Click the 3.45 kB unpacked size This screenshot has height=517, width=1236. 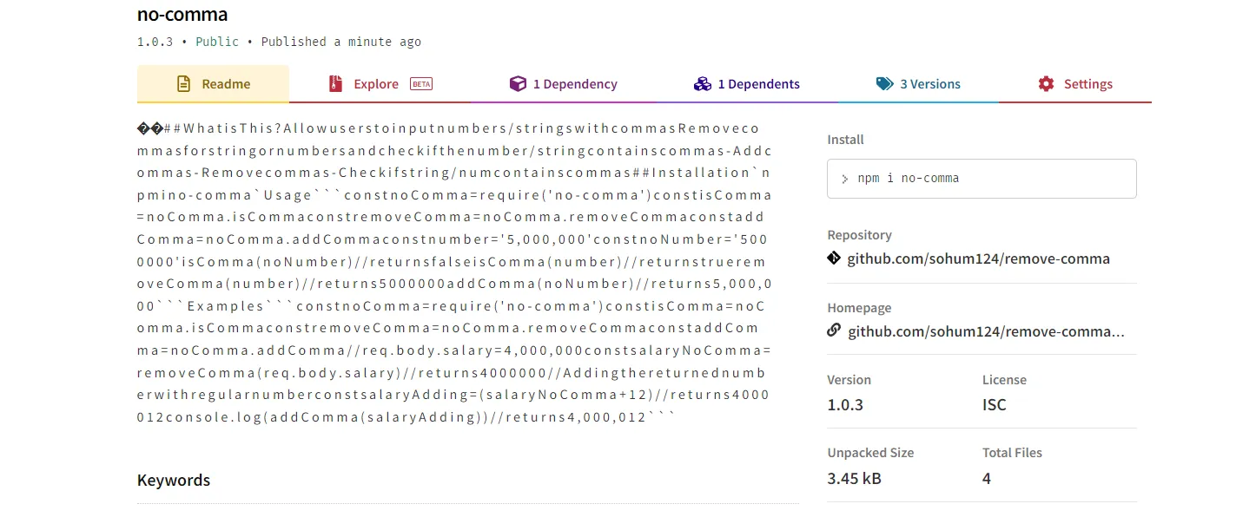[854, 478]
